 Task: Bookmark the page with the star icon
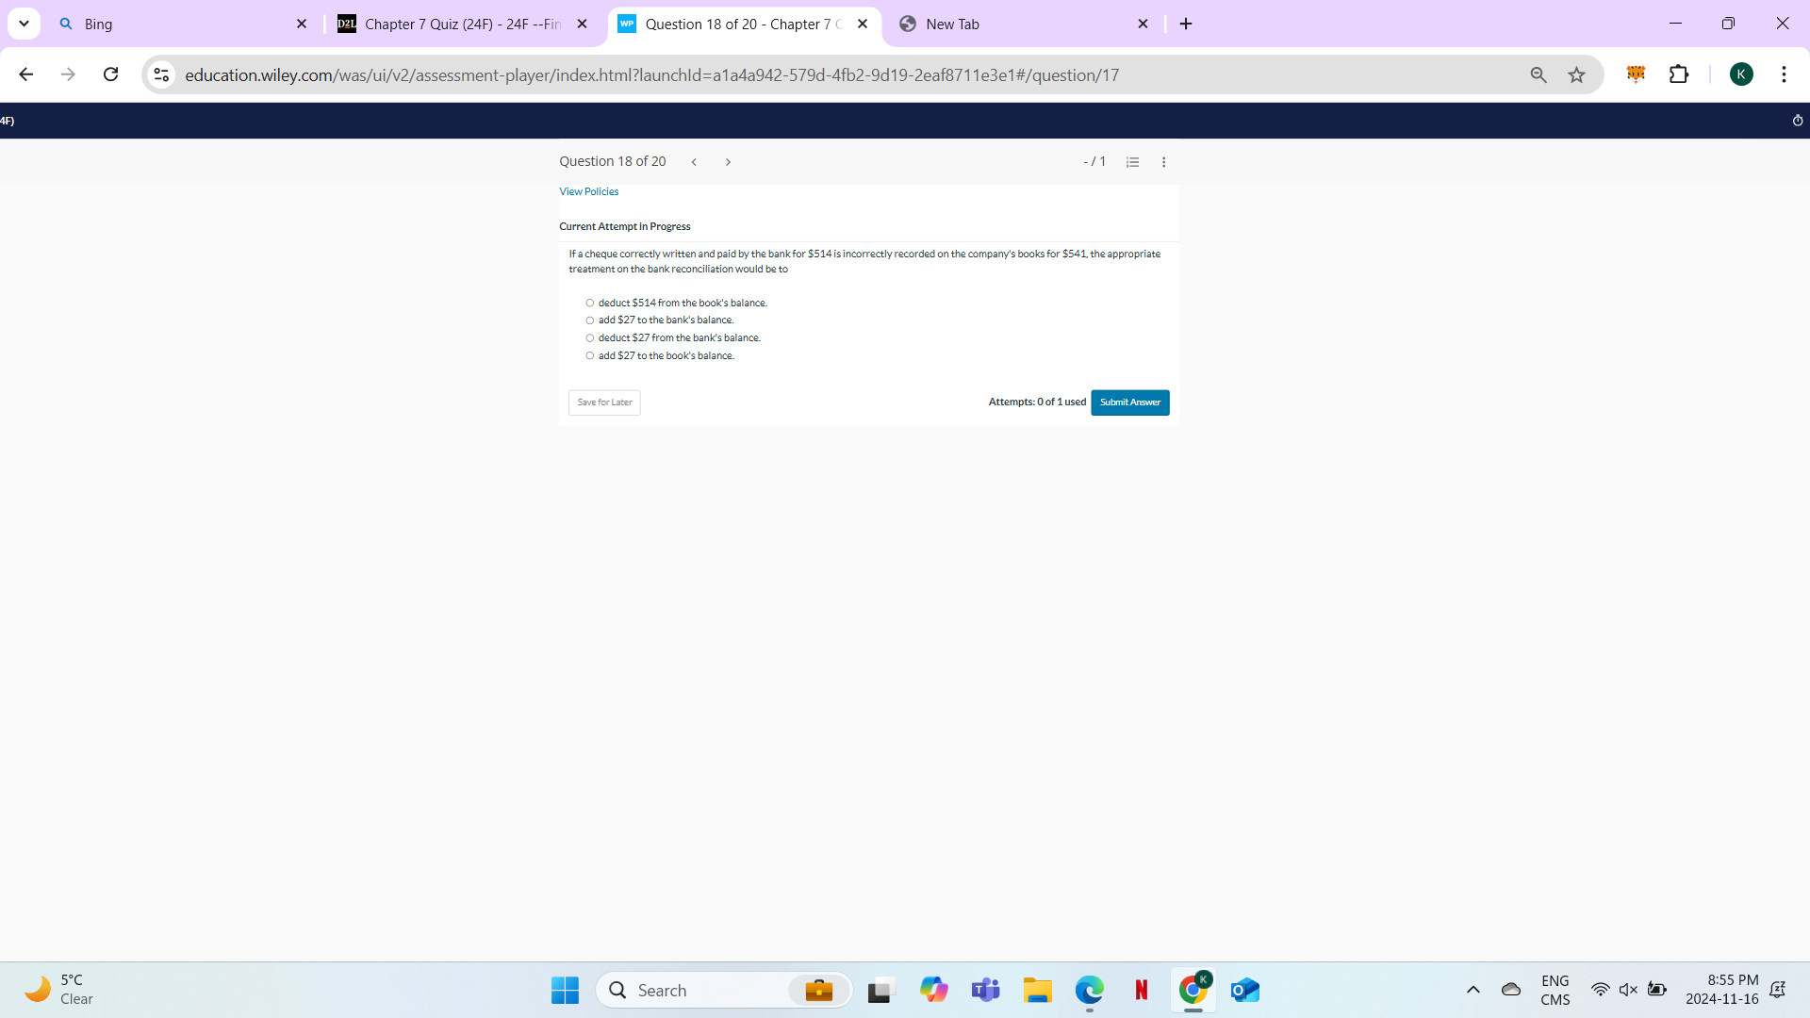(1577, 74)
